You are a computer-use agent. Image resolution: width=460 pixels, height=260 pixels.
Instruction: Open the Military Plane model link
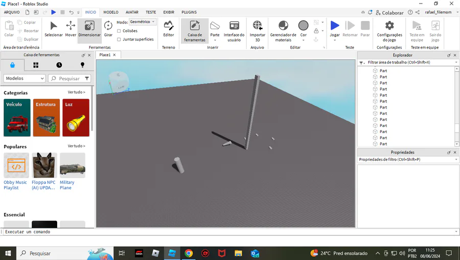click(67, 185)
